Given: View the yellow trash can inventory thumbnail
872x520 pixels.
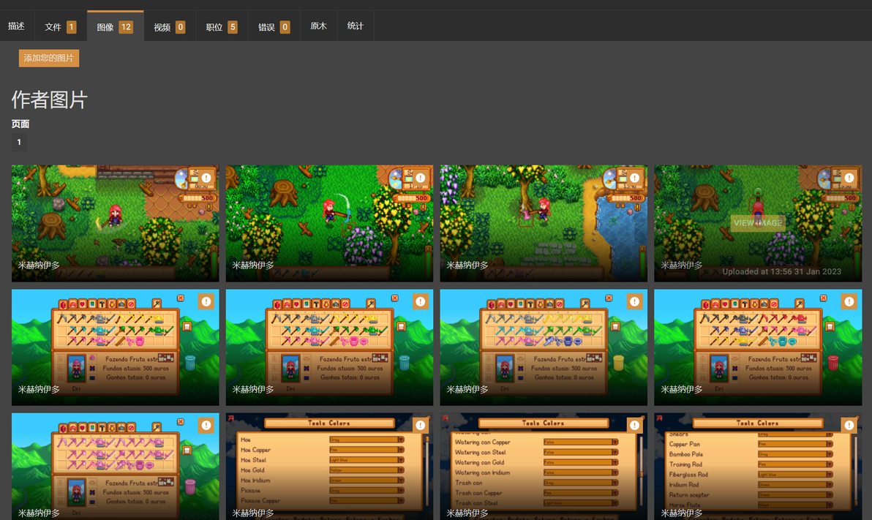Looking at the screenshot, I should click(x=544, y=347).
